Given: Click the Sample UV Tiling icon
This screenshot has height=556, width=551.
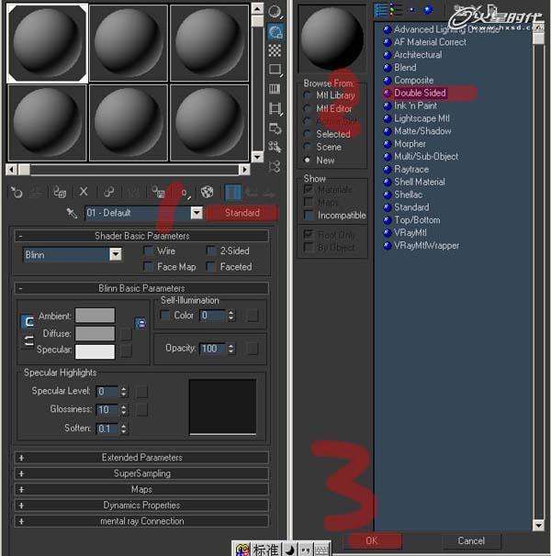Looking at the screenshot, I should pyautogui.click(x=275, y=70).
